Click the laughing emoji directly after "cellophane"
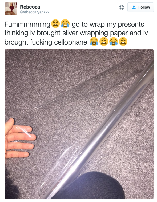157x202 pixels. [94, 41]
